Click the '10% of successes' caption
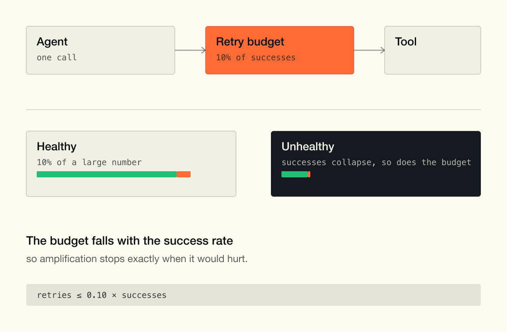Screen dimensions: 507x332 click(x=256, y=58)
